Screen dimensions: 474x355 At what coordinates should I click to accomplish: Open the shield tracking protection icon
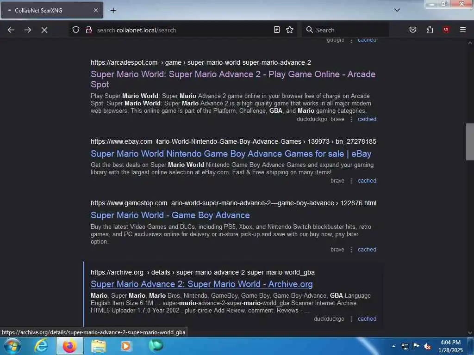76,30
